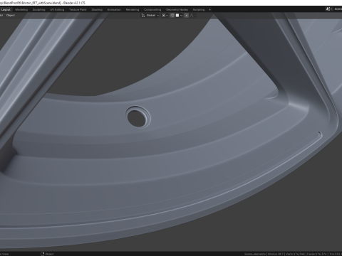Go to the Shading workspace tab
The image size is (342, 256).
point(97,10)
